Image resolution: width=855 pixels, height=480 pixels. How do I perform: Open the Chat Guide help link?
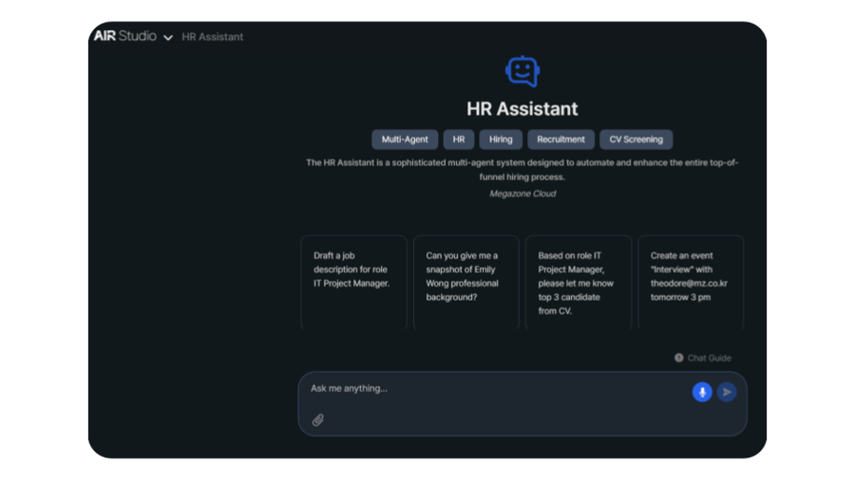703,358
